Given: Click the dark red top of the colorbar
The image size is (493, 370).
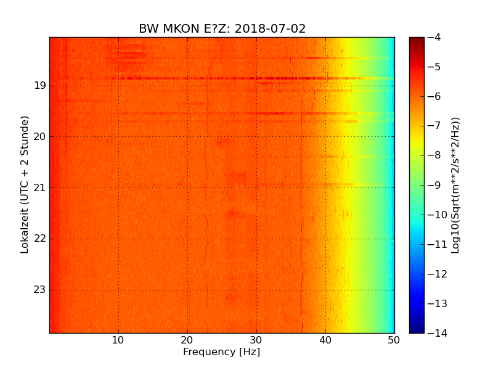Looking at the screenshot, I should click(417, 43).
